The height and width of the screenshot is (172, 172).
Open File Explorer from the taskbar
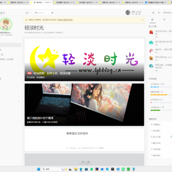coord(76,169)
